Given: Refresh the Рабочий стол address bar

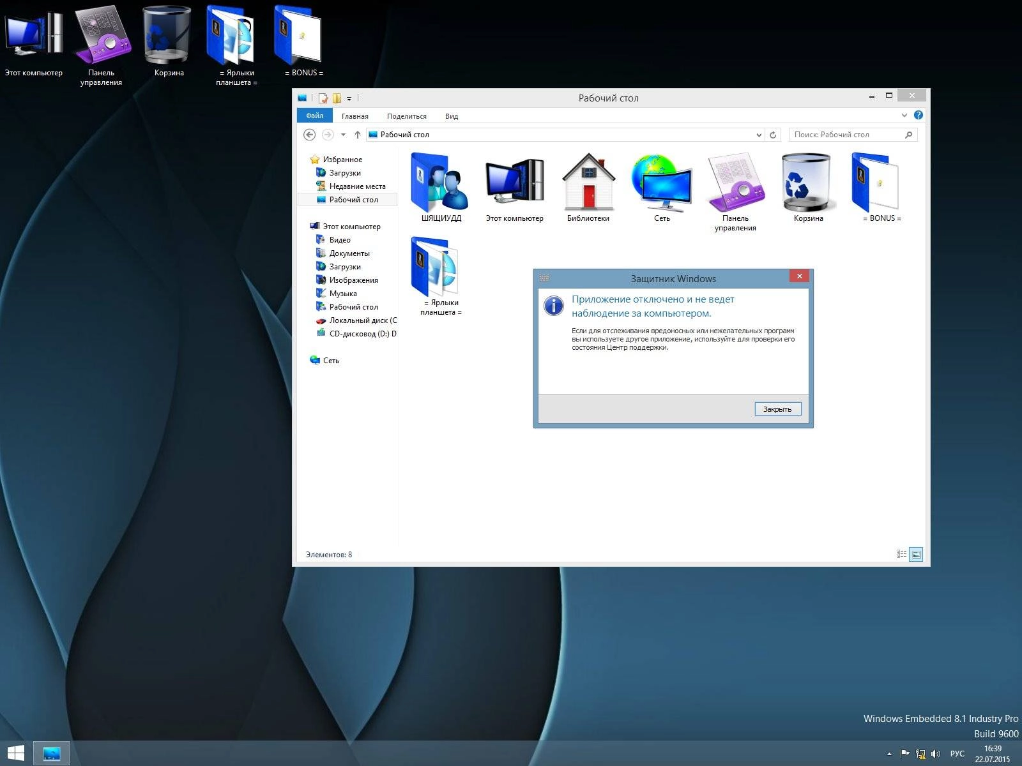Looking at the screenshot, I should [x=773, y=135].
